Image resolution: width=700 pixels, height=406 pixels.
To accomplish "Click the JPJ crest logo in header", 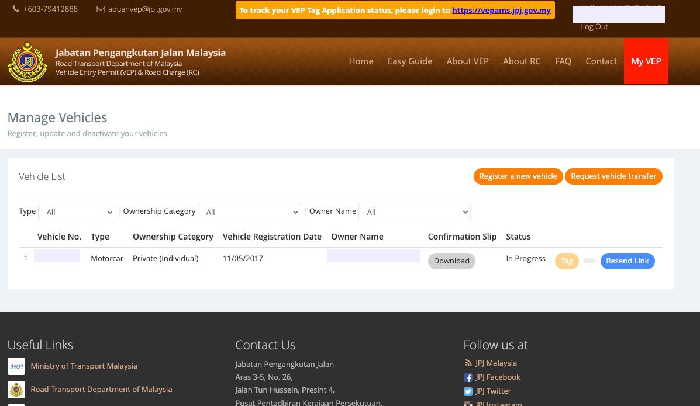I will point(27,62).
